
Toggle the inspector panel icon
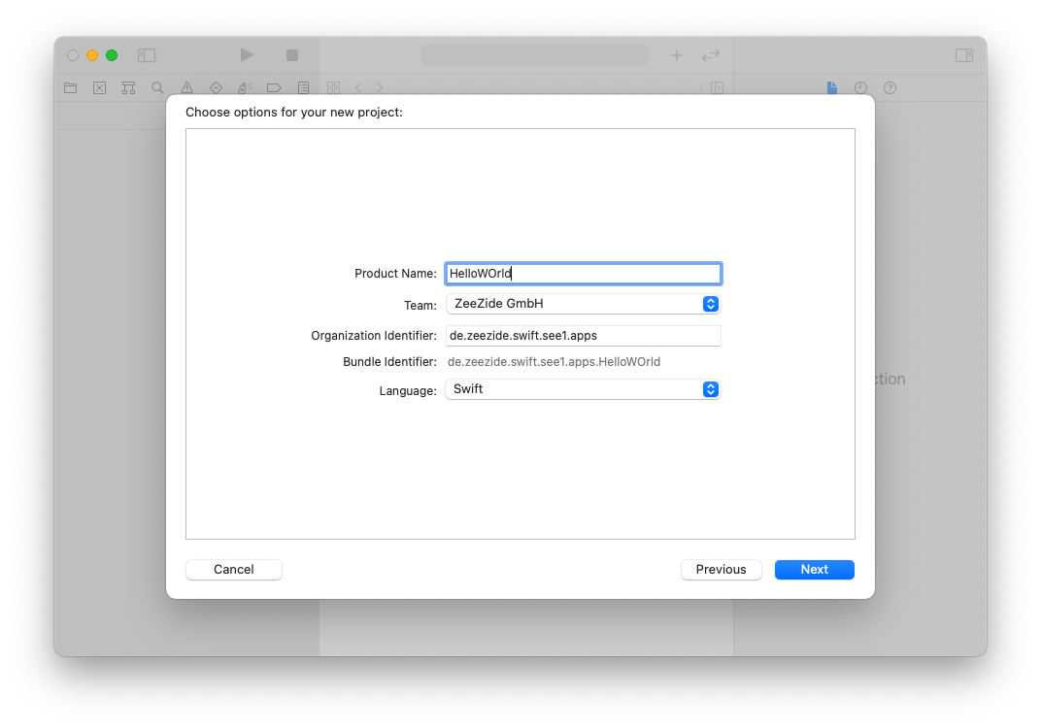coord(964,55)
